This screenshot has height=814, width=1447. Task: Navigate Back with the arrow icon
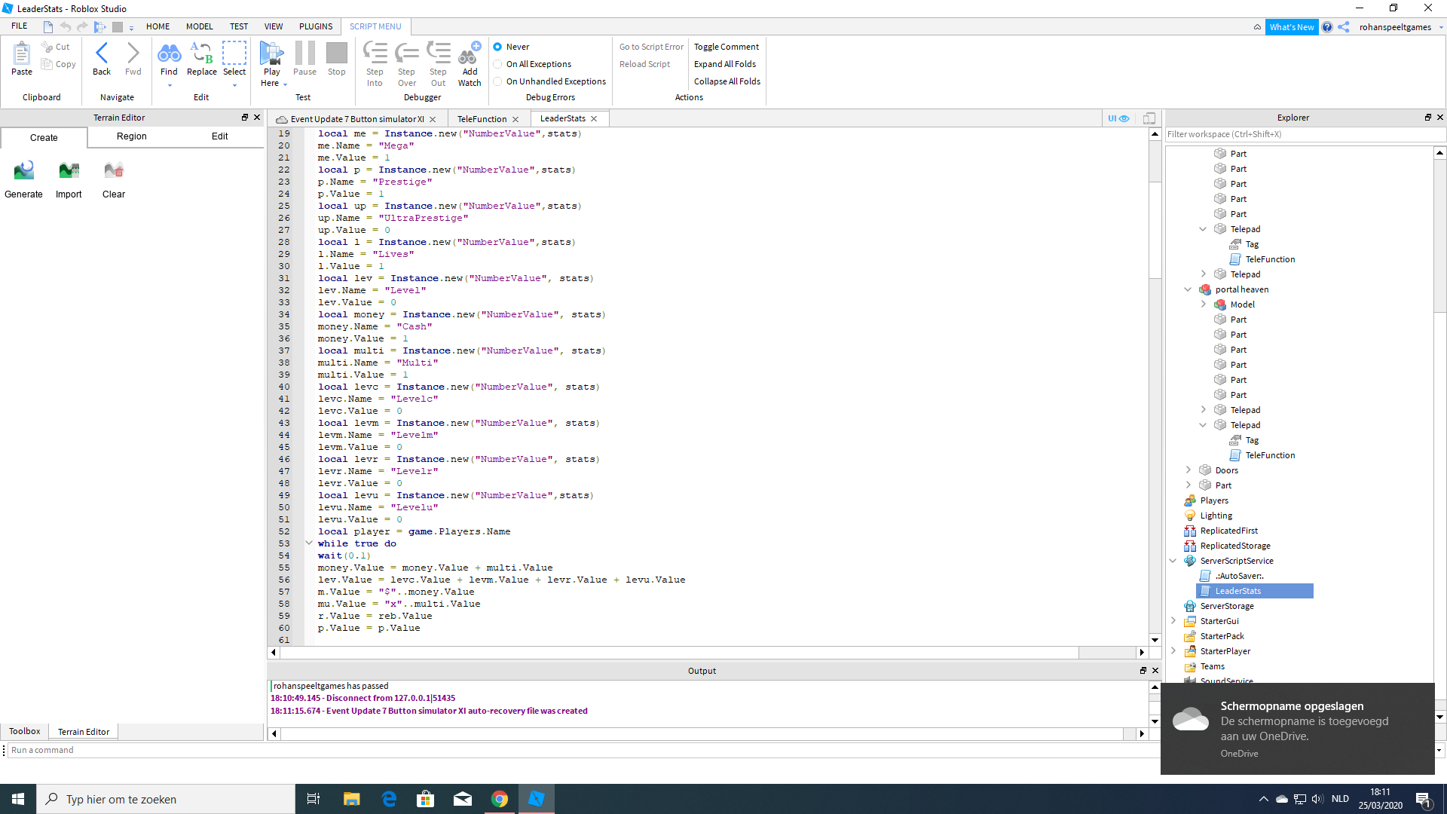pyautogui.click(x=102, y=54)
